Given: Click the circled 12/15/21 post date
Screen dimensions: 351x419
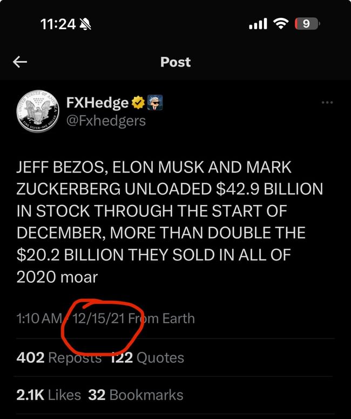Looking at the screenshot, I should (x=98, y=318).
